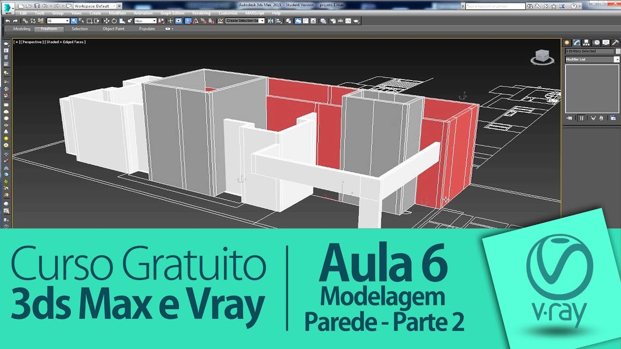Toggle Angle Snap

195,21
